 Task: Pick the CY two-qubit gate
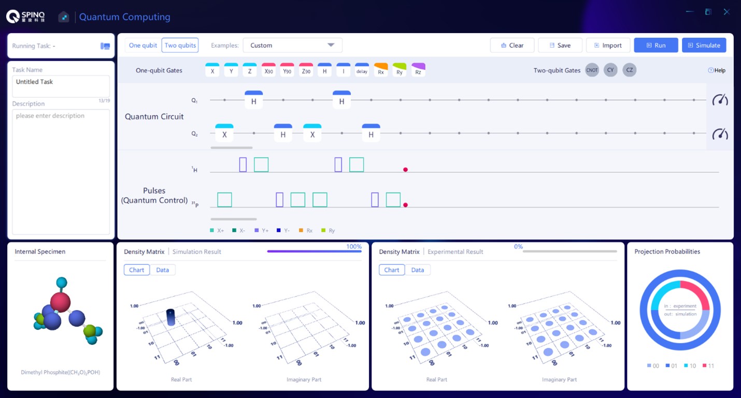click(x=610, y=70)
